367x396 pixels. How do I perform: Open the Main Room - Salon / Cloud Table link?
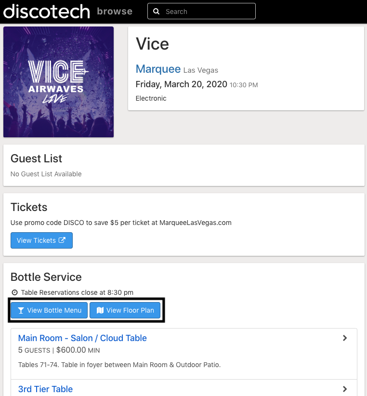(x=82, y=338)
